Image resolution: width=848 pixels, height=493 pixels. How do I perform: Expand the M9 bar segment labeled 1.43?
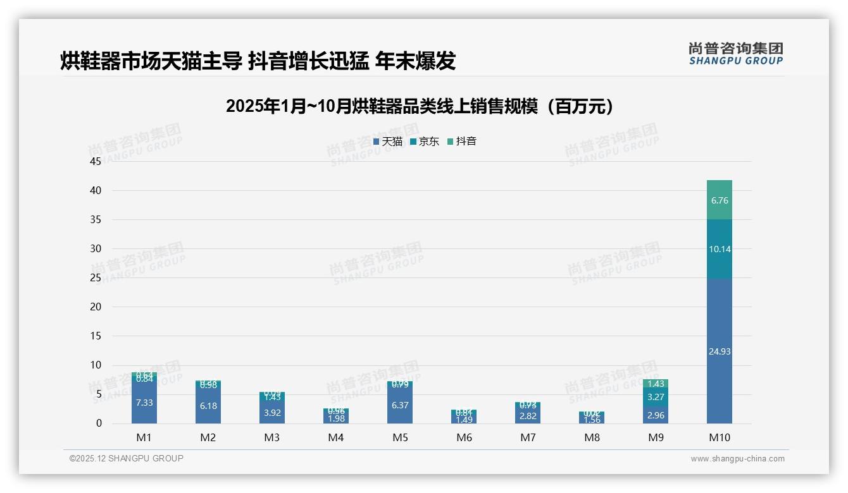pos(655,383)
